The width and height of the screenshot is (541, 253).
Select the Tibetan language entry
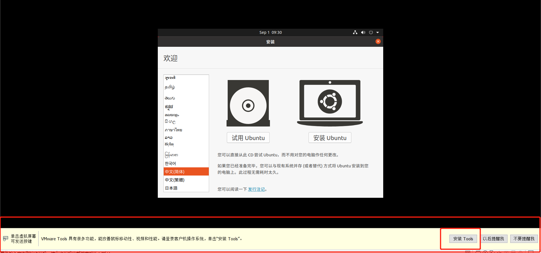click(186, 145)
